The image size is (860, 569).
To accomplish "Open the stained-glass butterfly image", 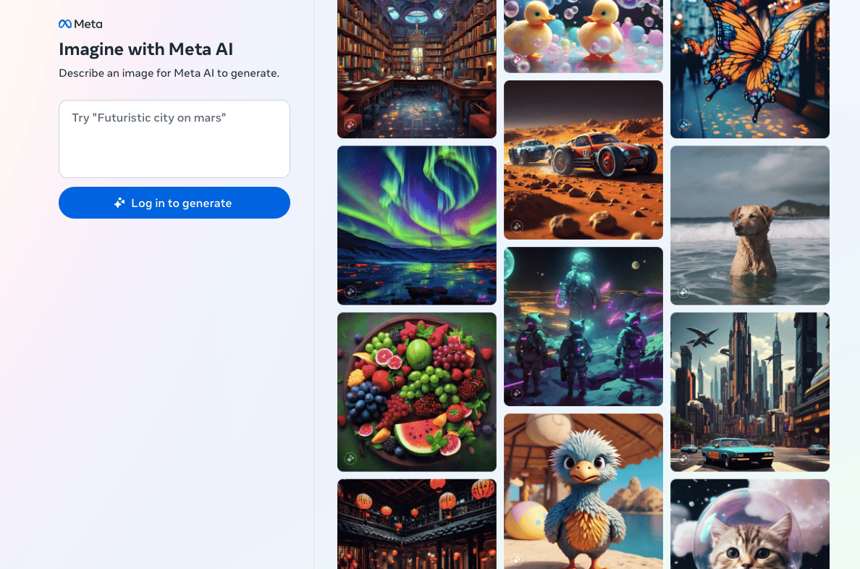I will click(x=750, y=69).
